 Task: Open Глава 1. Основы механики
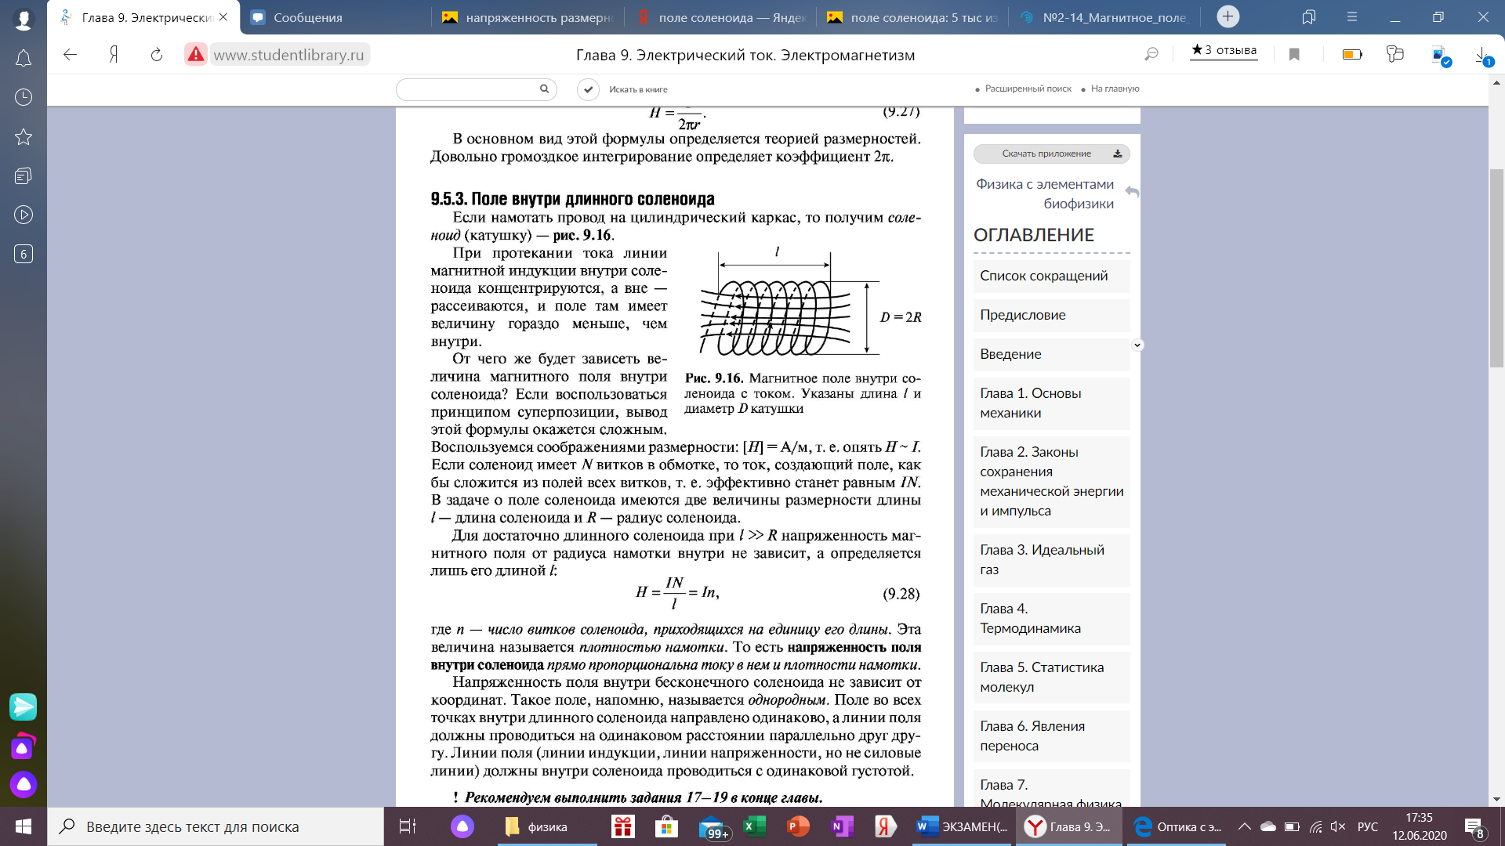pyautogui.click(x=1051, y=403)
